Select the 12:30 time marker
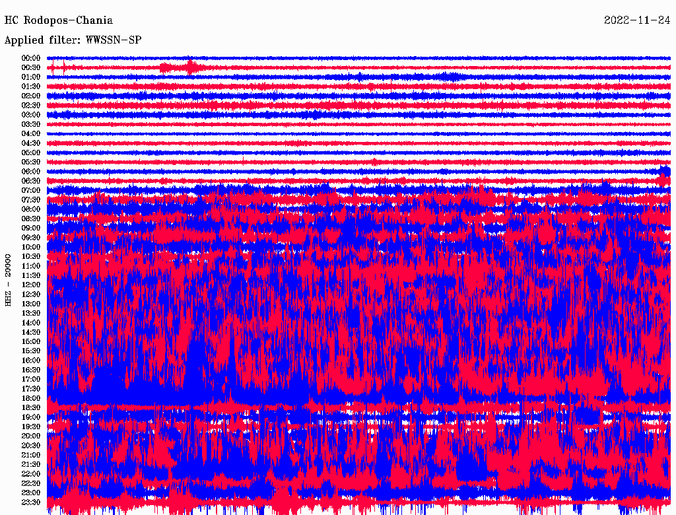This screenshot has width=676, height=515. [x=31, y=294]
